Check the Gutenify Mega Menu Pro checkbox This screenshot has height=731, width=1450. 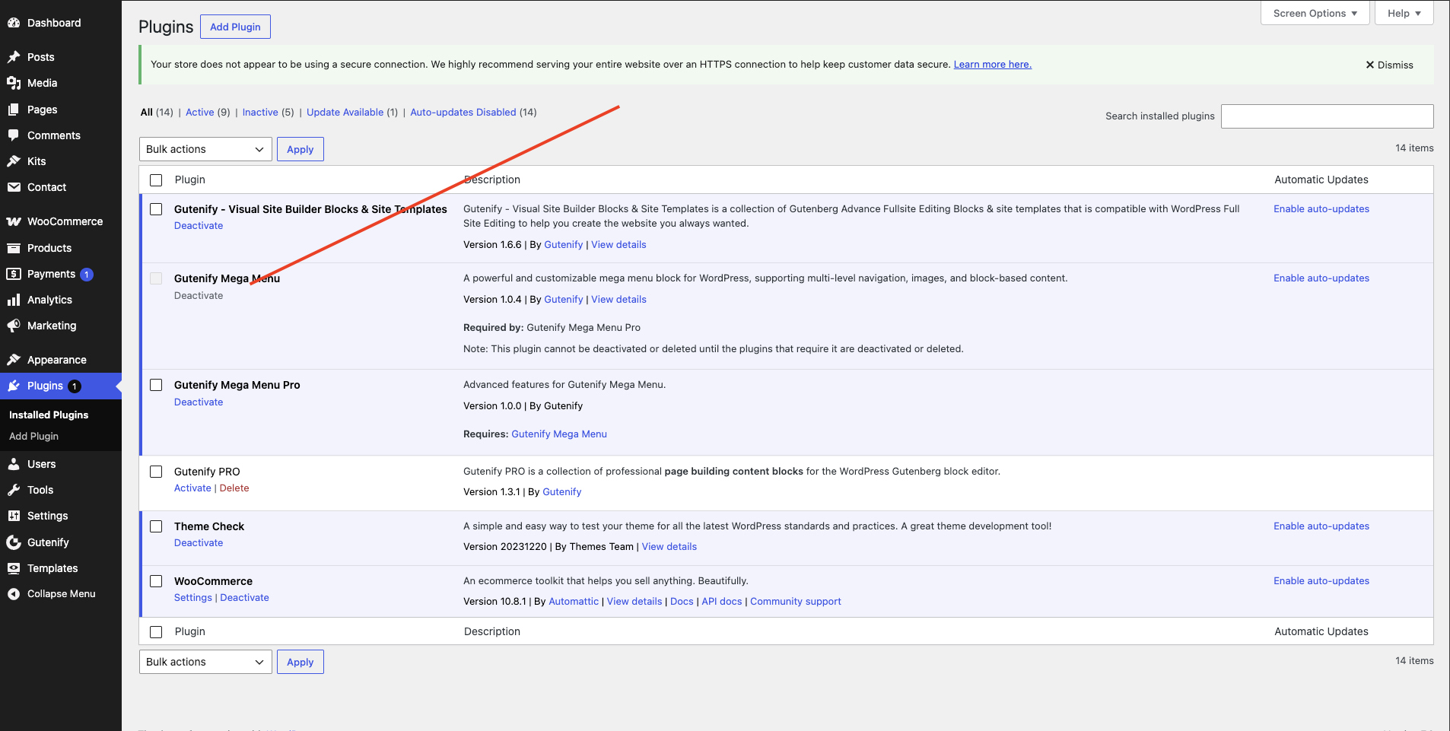tap(156, 385)
